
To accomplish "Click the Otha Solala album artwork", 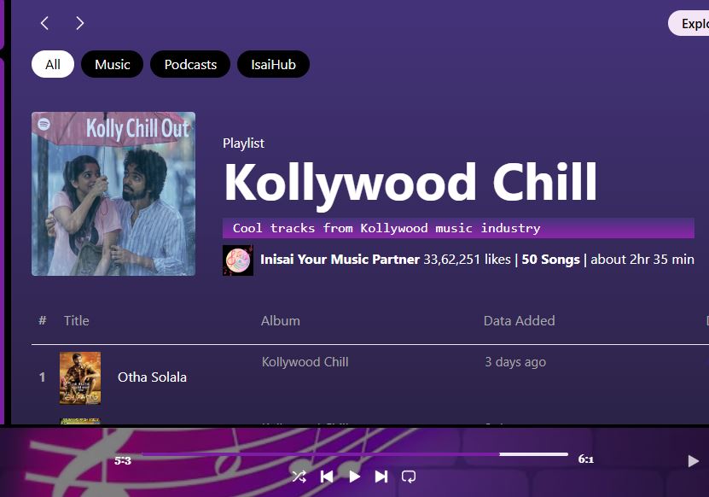I will [x=80, y=378].
